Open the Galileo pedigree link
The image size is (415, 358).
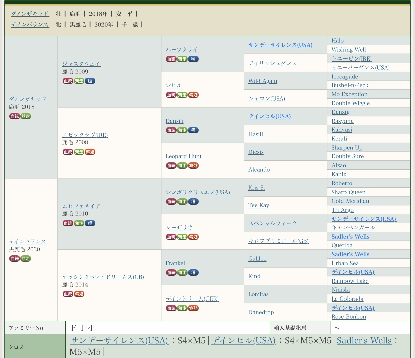pos(257,259)
